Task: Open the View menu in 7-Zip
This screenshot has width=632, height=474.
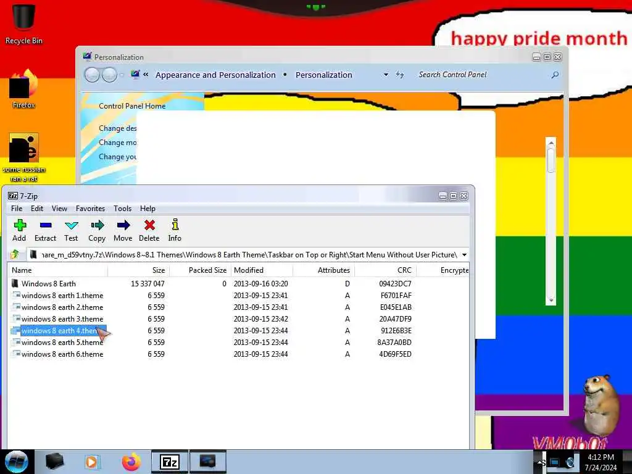Action: (x=59, y=209)
